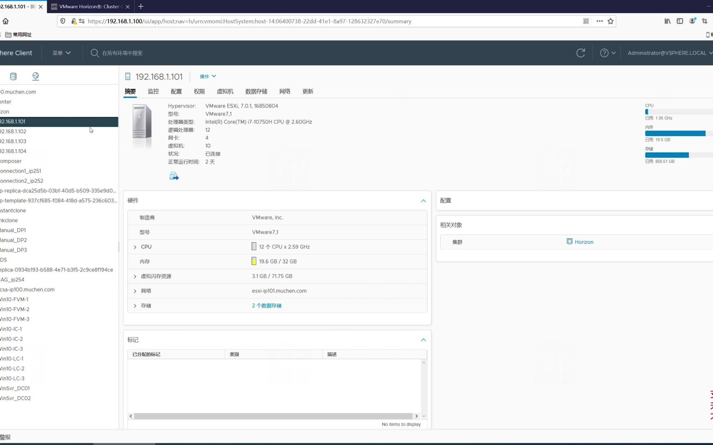Click the CPU usage bar
Viewport: 713px width, 445px height.
(x=679, y=112)
